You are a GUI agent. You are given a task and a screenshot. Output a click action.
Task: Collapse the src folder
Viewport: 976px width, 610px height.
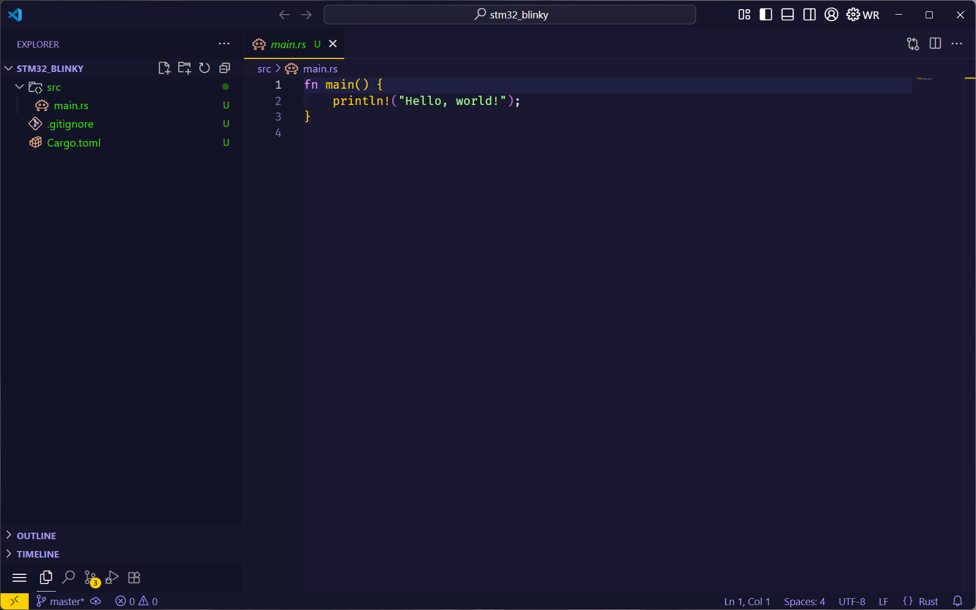19,87
